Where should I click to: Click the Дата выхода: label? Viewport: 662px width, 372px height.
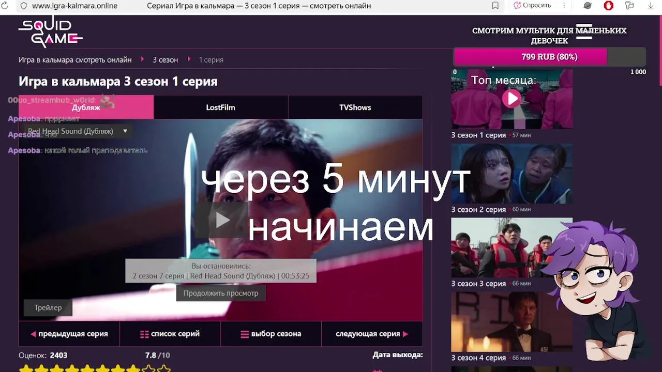398,354
